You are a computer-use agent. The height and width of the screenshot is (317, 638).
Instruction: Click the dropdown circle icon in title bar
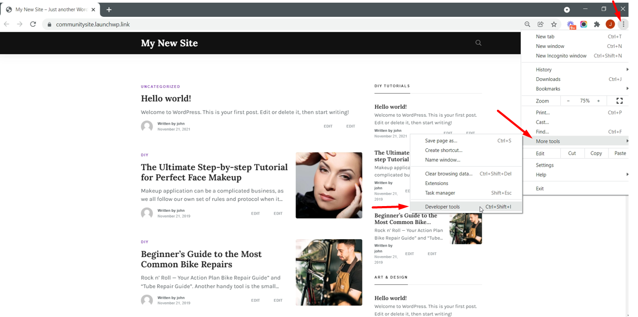pyautogui.click(x=567, y=9)
